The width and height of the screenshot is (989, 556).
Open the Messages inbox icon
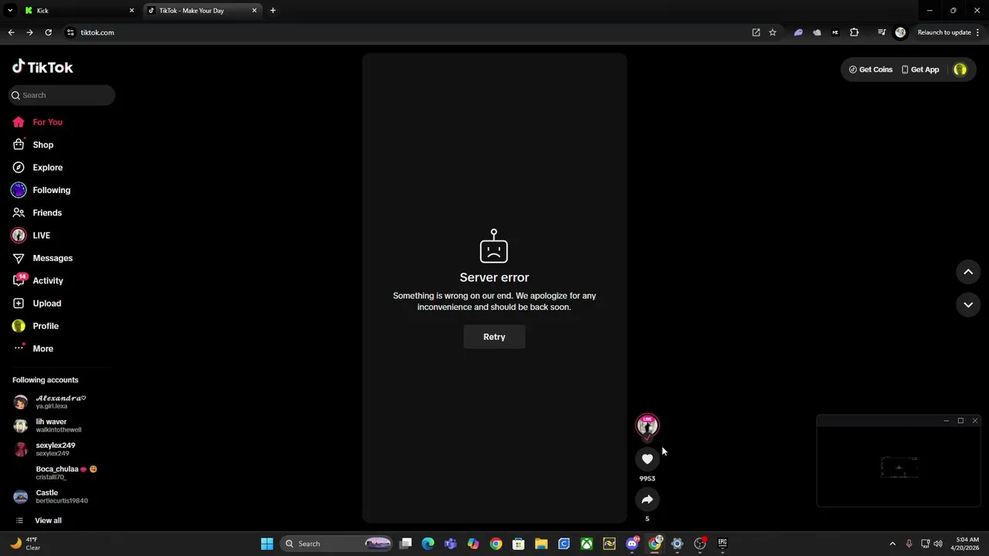click(19, 258)
